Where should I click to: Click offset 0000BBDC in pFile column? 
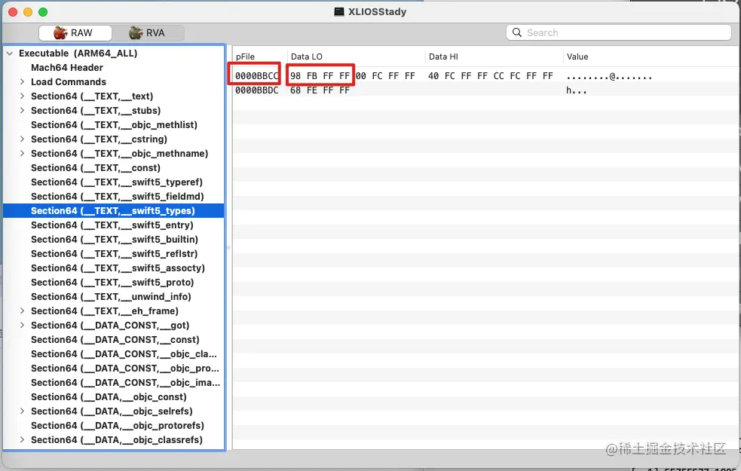pos(256,90)
